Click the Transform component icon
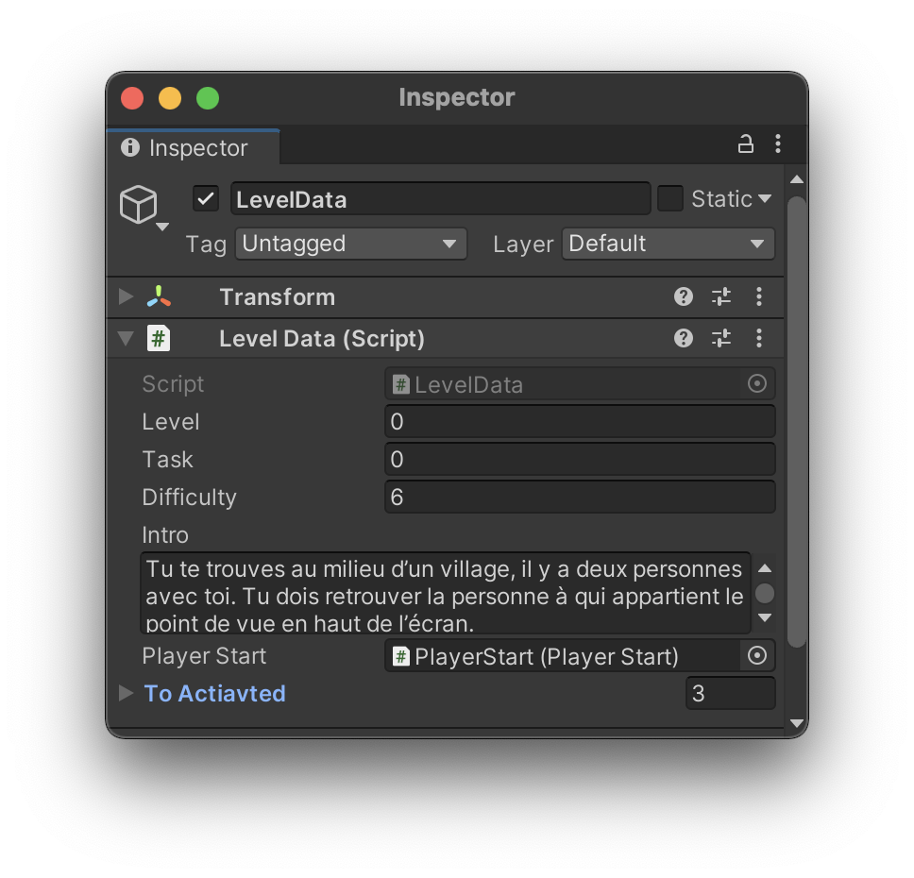 (x=159, y=296)
